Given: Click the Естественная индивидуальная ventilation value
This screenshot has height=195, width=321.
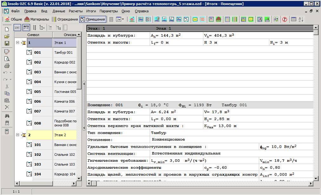Looking at the screenshot, I should coord(186,153).
